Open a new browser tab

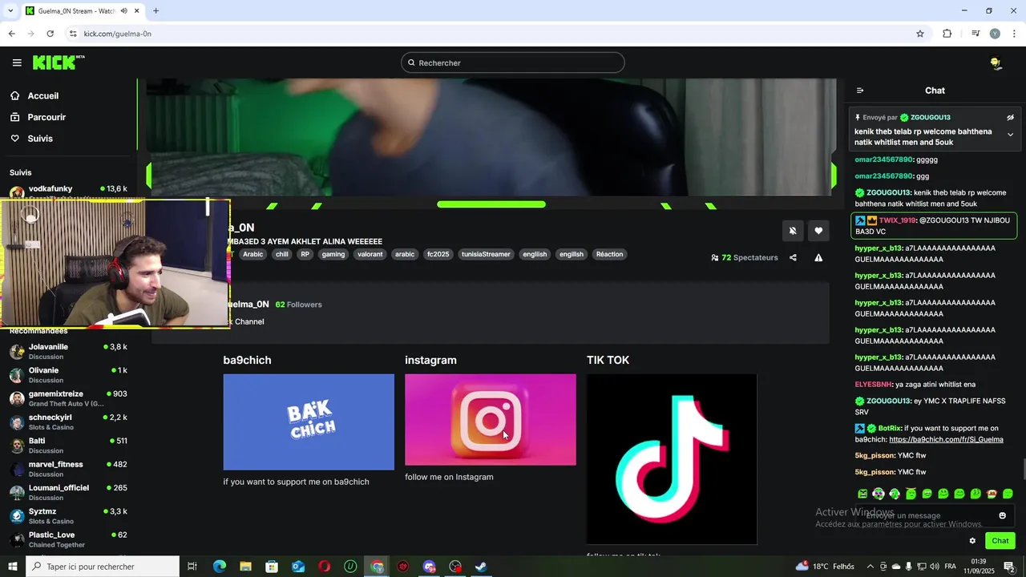tap(156, 11)
